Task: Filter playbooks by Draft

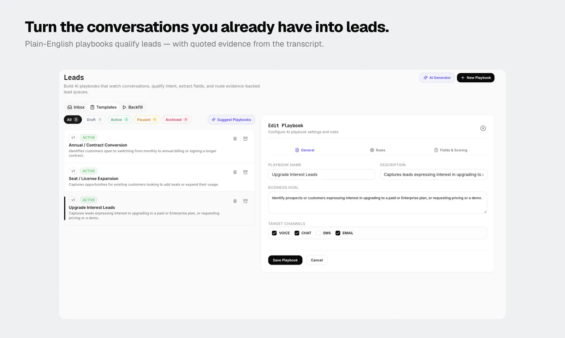Action: coord(94,120)
